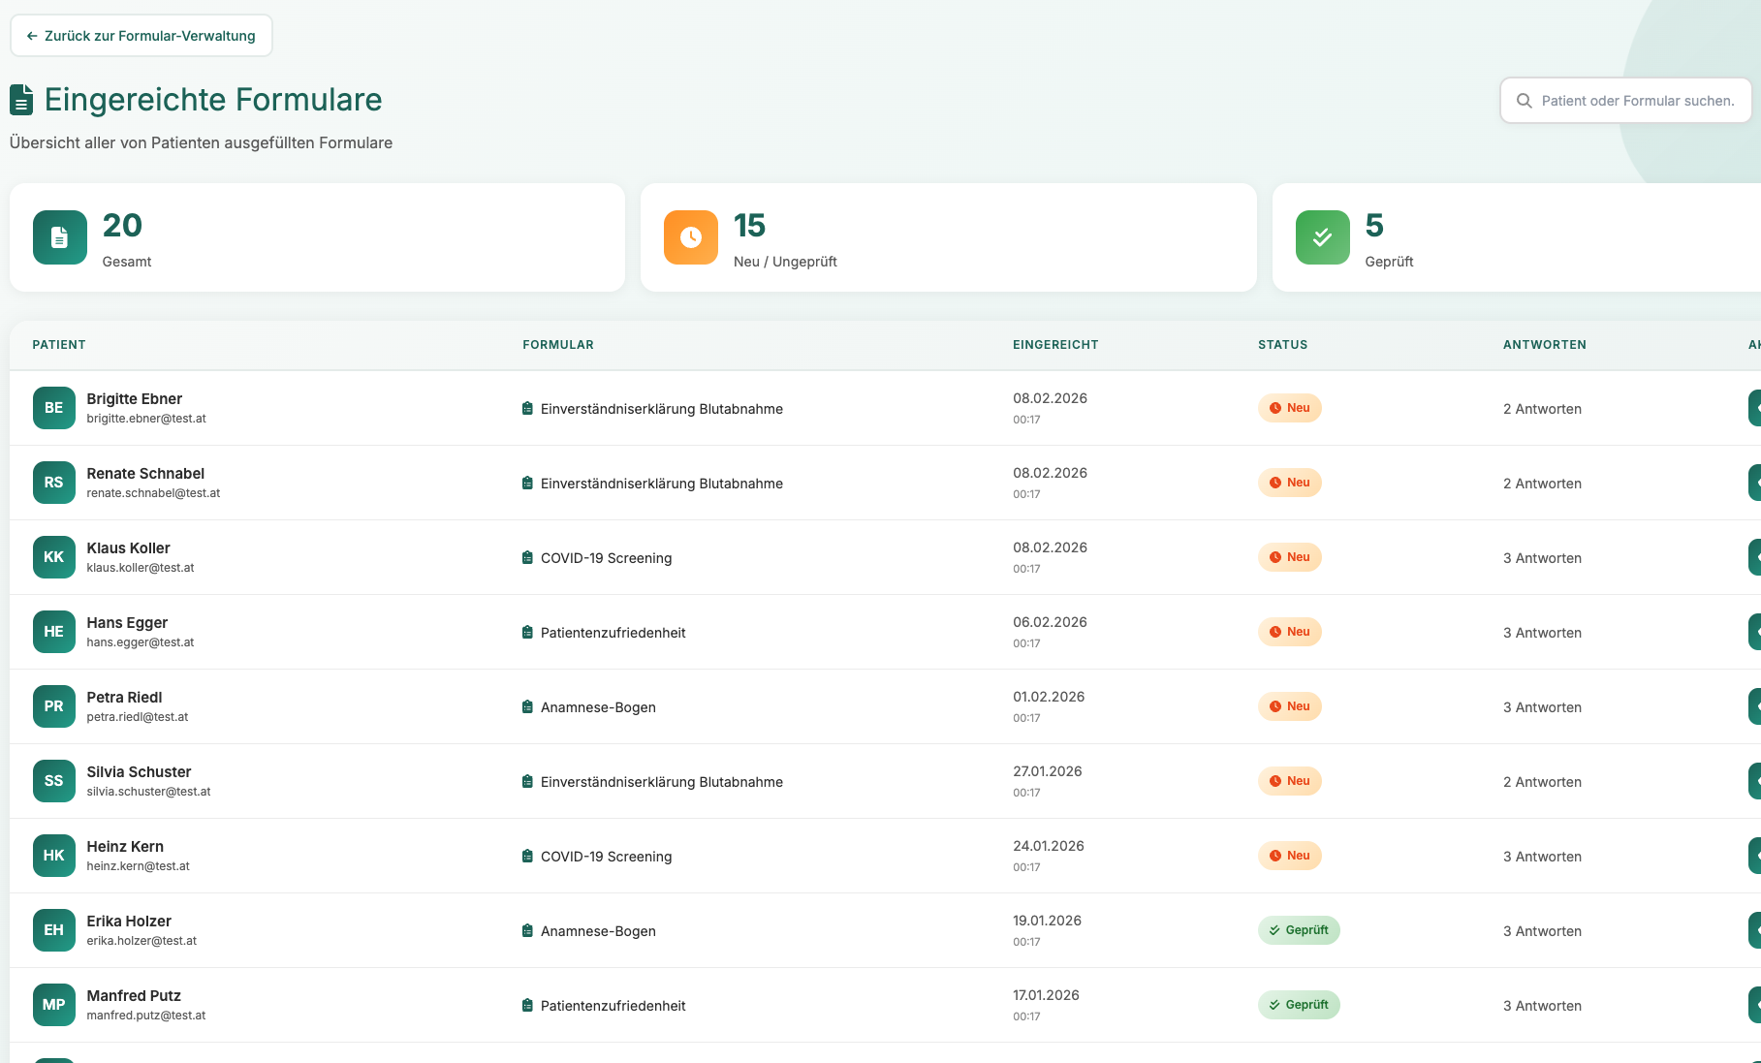The image size is (1761, 1063).
Task: Click the green Gesamt document icon
Action: [x=59, y=237]
